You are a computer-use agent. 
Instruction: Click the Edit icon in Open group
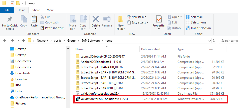(x=169, y=22)
